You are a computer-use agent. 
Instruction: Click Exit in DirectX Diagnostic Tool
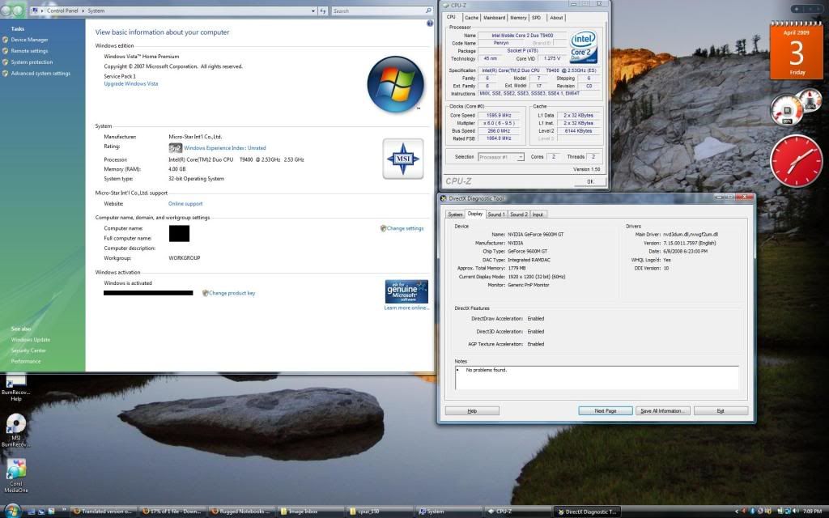(x=721, y=410)
